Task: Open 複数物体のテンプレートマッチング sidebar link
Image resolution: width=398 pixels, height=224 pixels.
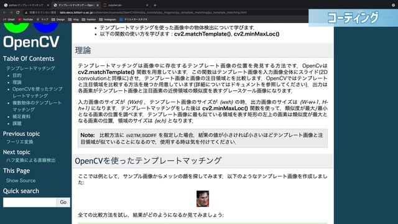Action: pos(37,106)
